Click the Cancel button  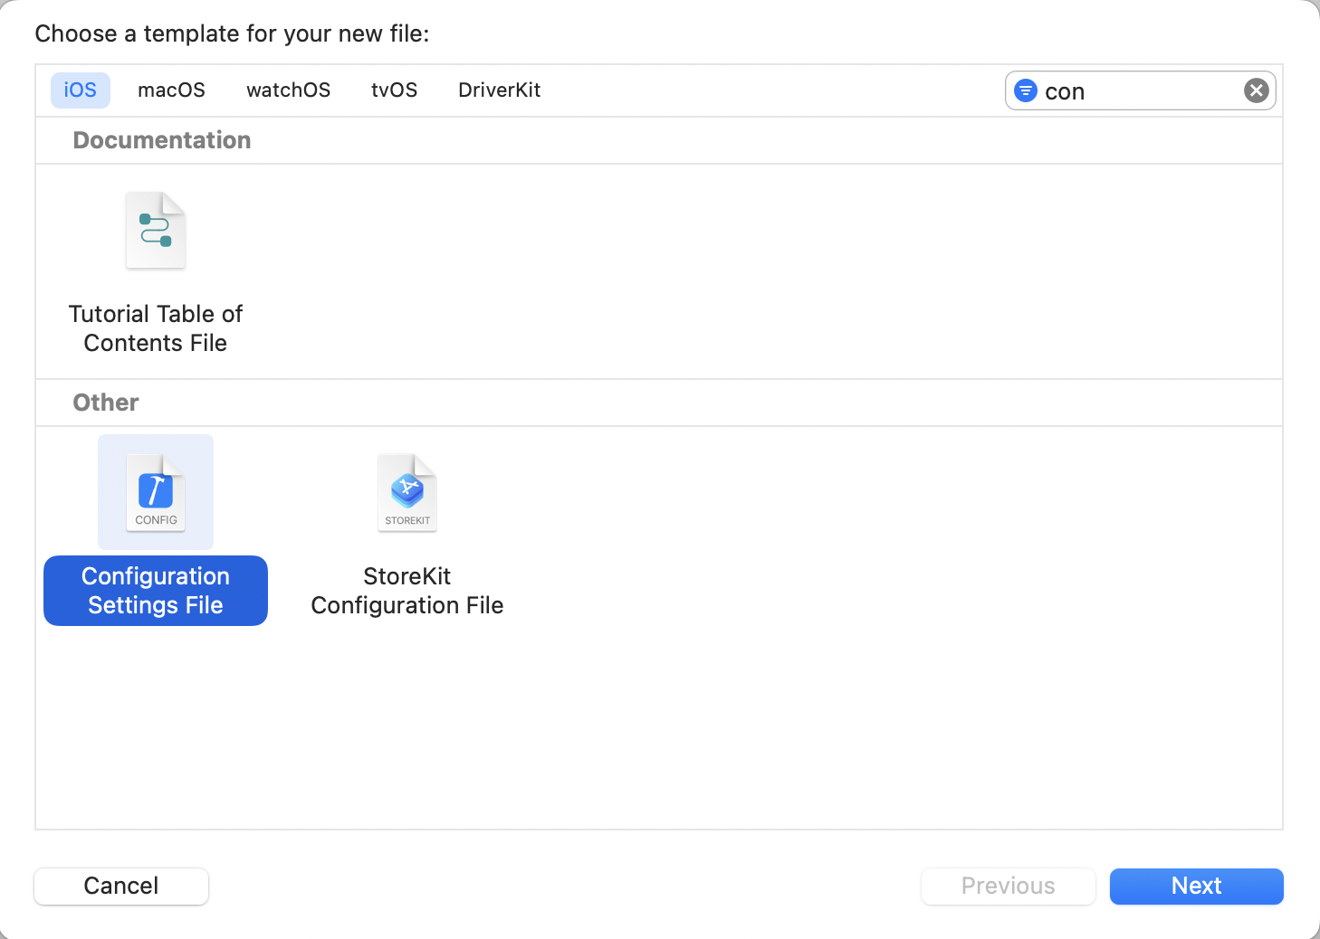(121, 886)
